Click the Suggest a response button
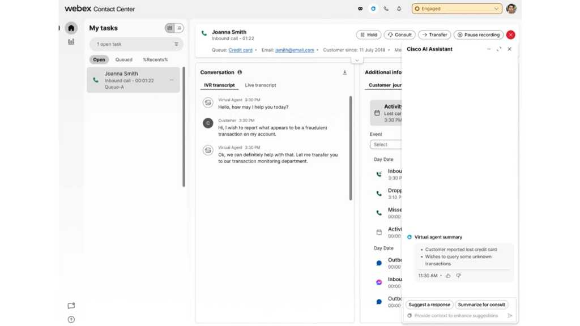Screen dimensions: 580x326 429,304
